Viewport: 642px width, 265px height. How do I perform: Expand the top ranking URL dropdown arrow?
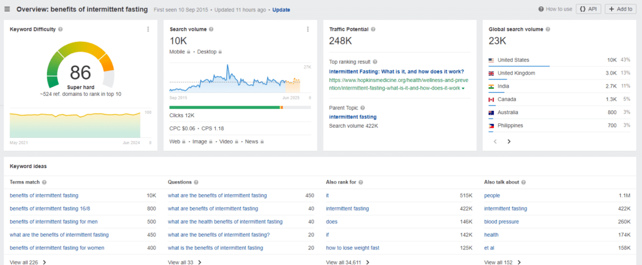(463, 88)
